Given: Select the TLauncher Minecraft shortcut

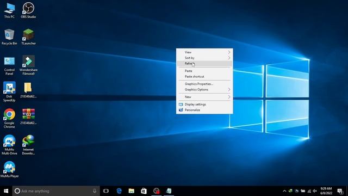Looking at the screenshot, I should 28,37.
